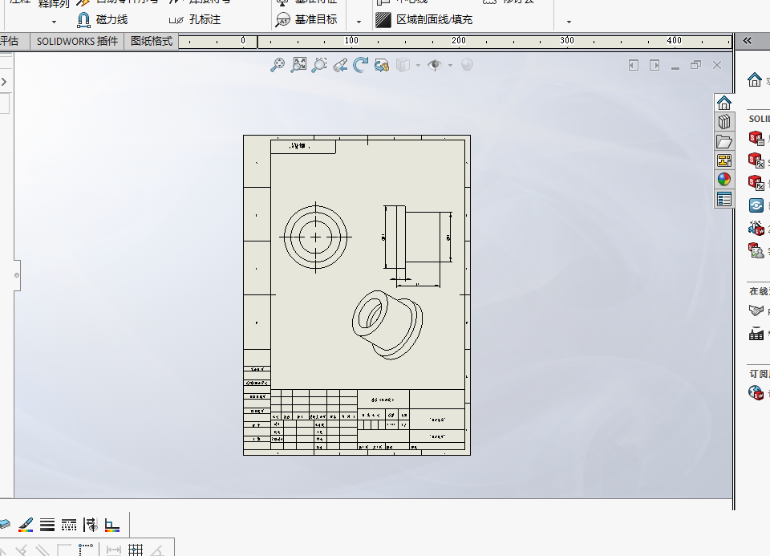Toggle the Hide/Show Edges line-format icon
The width and height of the screenshot is (770, 556).
pyautogui.click(x=91, y=525)
